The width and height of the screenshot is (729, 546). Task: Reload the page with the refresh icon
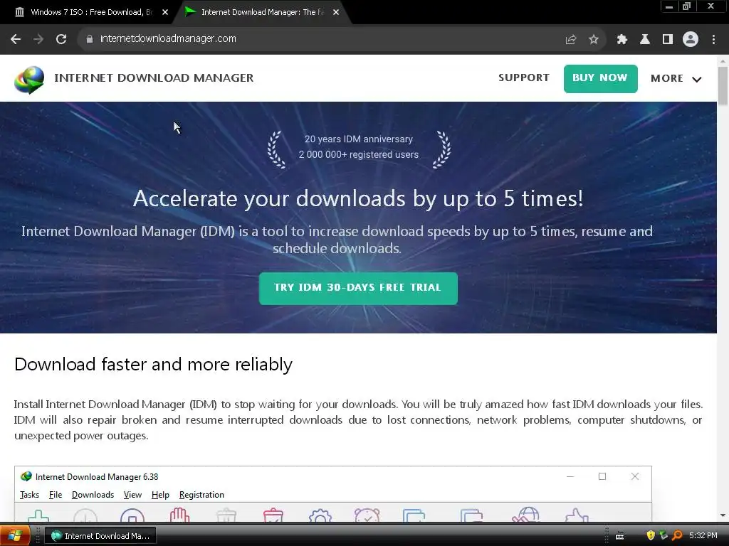pos(61,39)
